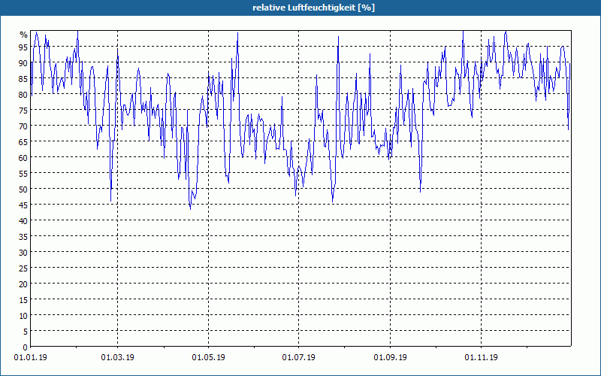This screenshot has height=376, width=601.
Task: Click the 01.11.19 date label
Action: click(481, 358)
